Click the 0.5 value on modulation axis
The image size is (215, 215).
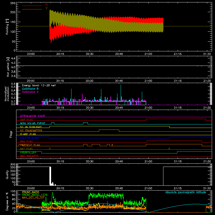pyautogui.click(x=13, y=87)
